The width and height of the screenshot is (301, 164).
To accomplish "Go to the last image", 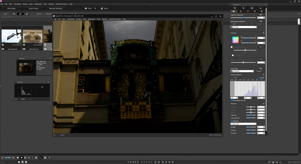I will click(172, 162).
